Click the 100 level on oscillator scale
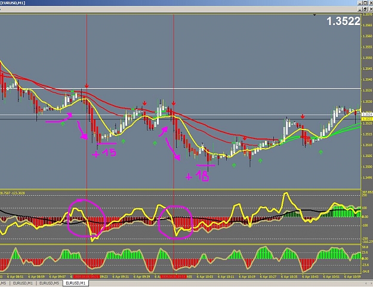 click(x=365, y=208)
